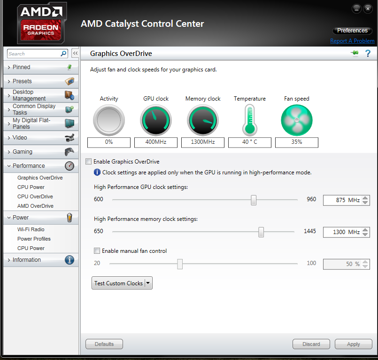The height and width of the screenshot is (360, 378).
Task: Click the Information circle icon
Action: point(69,260)
